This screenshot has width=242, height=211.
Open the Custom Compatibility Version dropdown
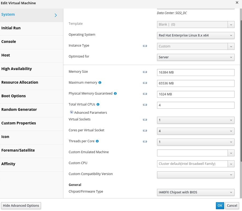[x=195, y=175]
